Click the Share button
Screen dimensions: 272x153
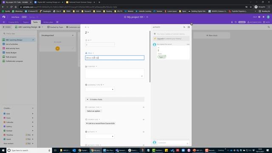tap(242, 22)
